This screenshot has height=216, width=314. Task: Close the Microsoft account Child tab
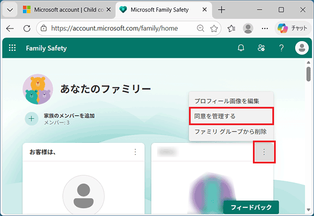108,10
